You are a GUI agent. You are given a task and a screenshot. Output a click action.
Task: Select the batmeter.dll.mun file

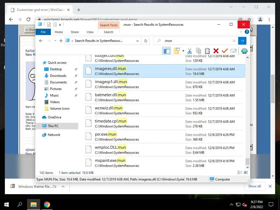pyautogui.click(x=164, y=97)
